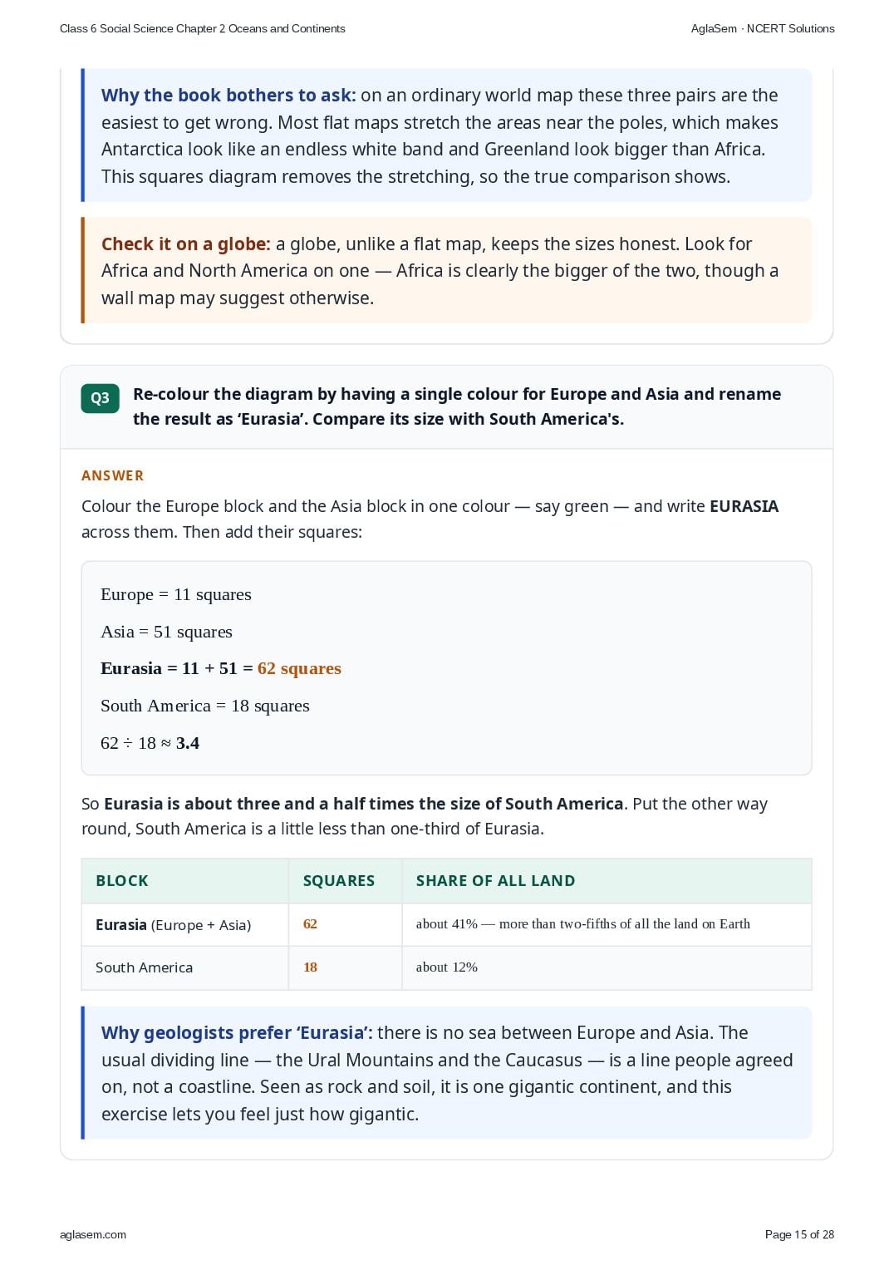Click the 'Why geologists prefer Eurasia' heading
The height and width of the screenshot is (1265, 894).
pyautogui.click(x=237, y=1033)
